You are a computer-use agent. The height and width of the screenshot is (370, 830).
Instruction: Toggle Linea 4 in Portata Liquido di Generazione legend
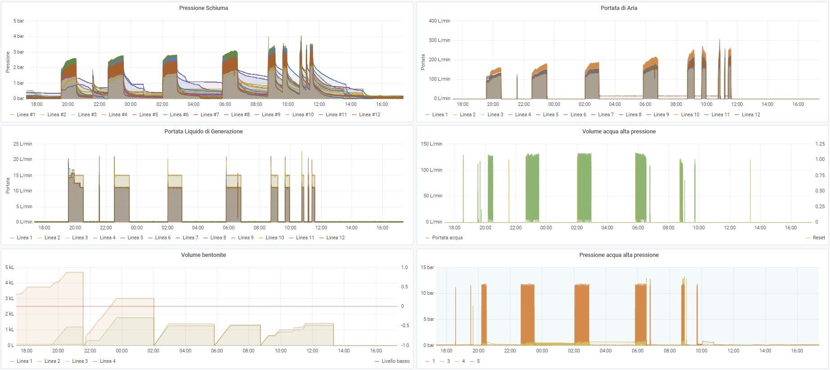108,238
